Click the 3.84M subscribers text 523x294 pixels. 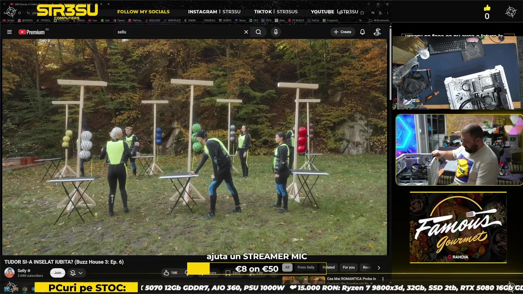tap(30, 276)
